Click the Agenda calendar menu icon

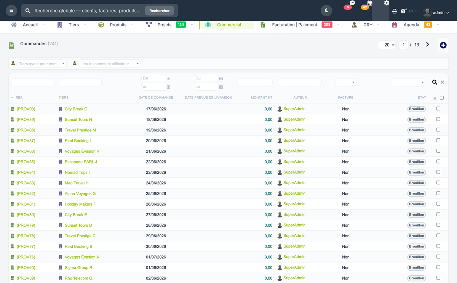[395, 25]
